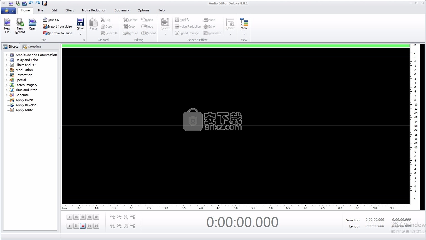Open the Noise Reduction ribbon tab

click(94, 10)
